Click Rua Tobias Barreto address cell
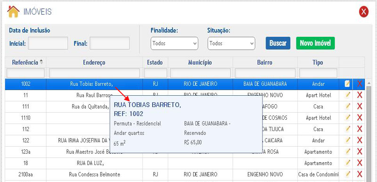This screenshot has width=377, height=182. [94, 84]
